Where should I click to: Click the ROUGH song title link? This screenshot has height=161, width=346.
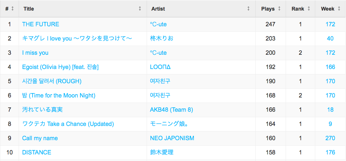(x=52, y=81)
